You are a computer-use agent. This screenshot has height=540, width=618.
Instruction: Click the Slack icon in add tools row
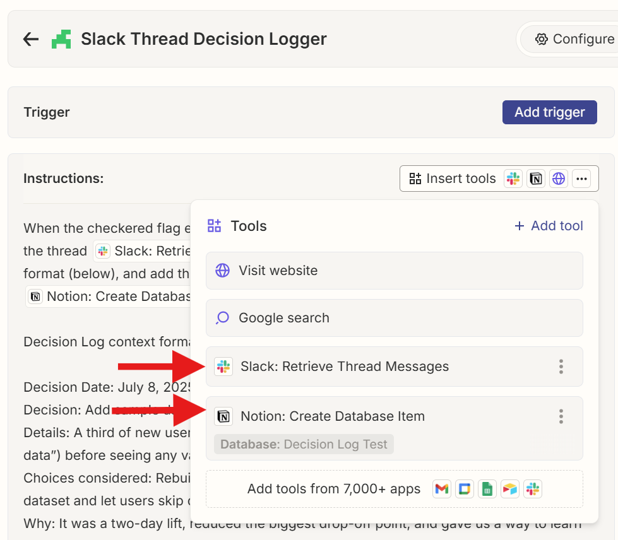533,489
